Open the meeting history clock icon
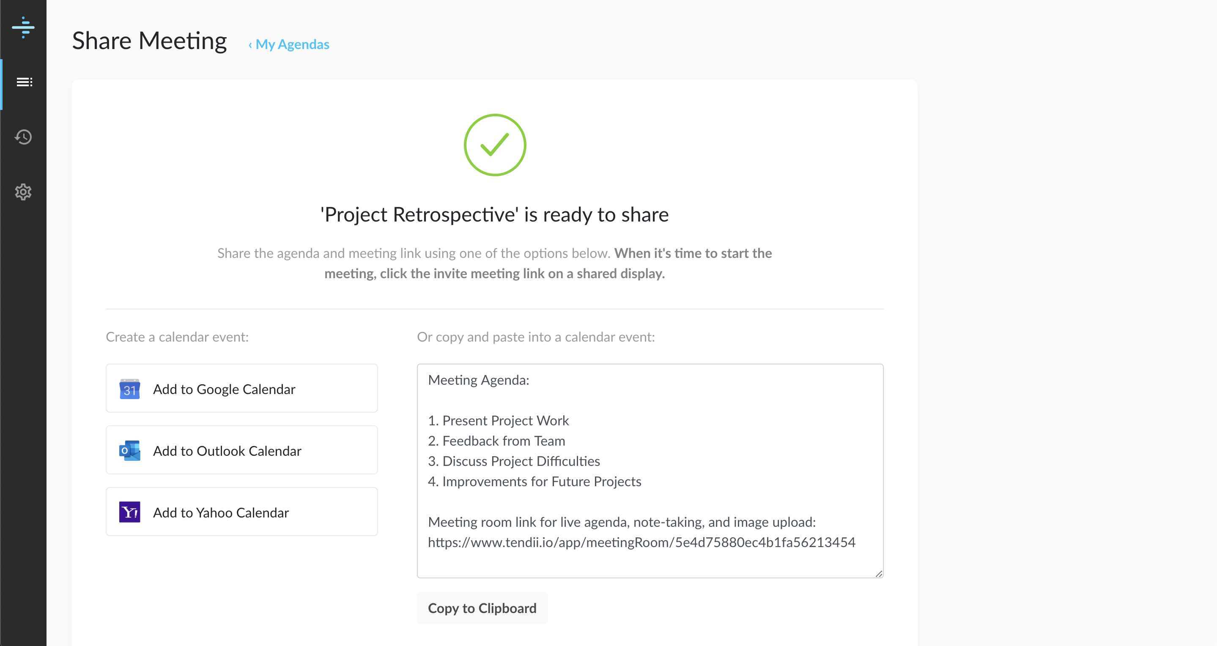Screen dimensions: 1217x646 23,137
